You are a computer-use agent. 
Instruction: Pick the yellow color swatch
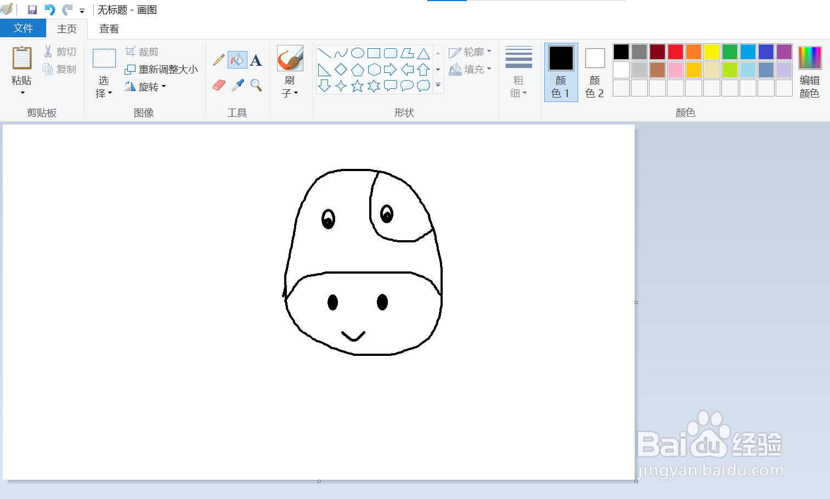712,52
